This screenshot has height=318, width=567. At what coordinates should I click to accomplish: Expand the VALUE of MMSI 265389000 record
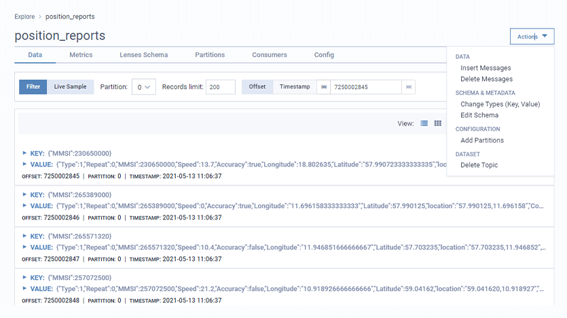point(25,205)
